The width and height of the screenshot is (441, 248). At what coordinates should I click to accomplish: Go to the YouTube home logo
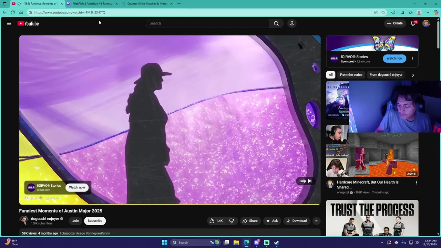tap(28, 23)
